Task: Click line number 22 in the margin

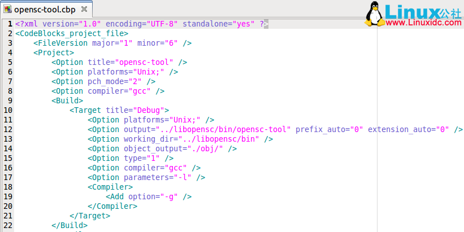Action: (x=8, y=226)
